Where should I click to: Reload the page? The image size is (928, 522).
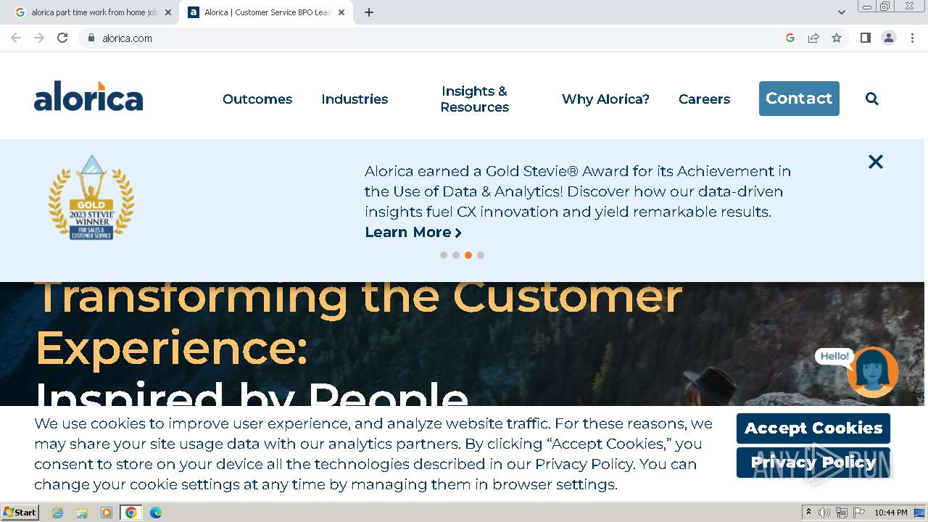pos(62,38)
